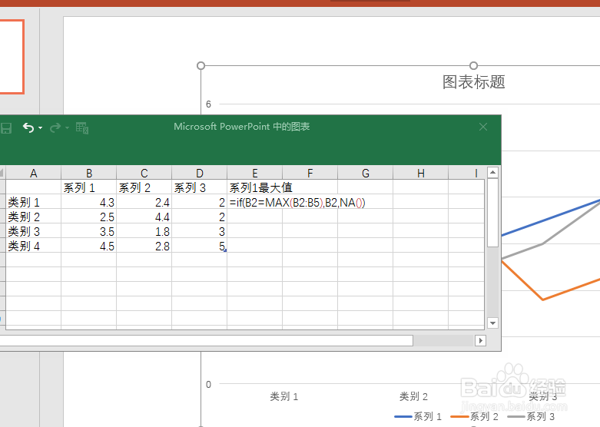Select the 系列 1 legend entry
This screenshot has width=600, height=427.
click(x=418, y=416)
